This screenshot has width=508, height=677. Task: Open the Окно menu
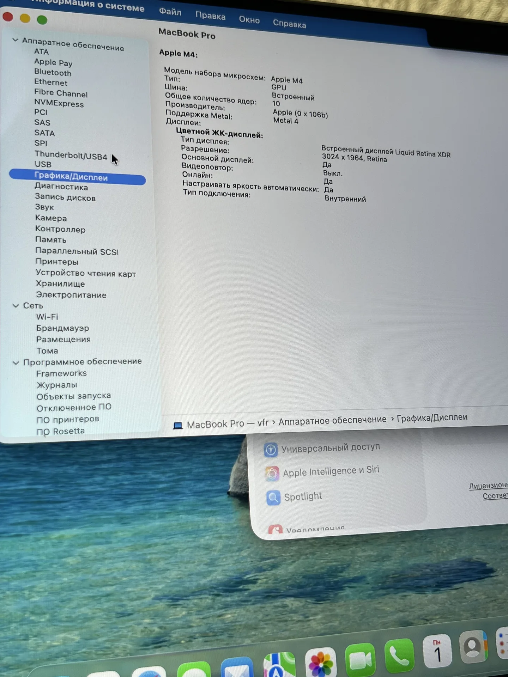click(249, 20)
